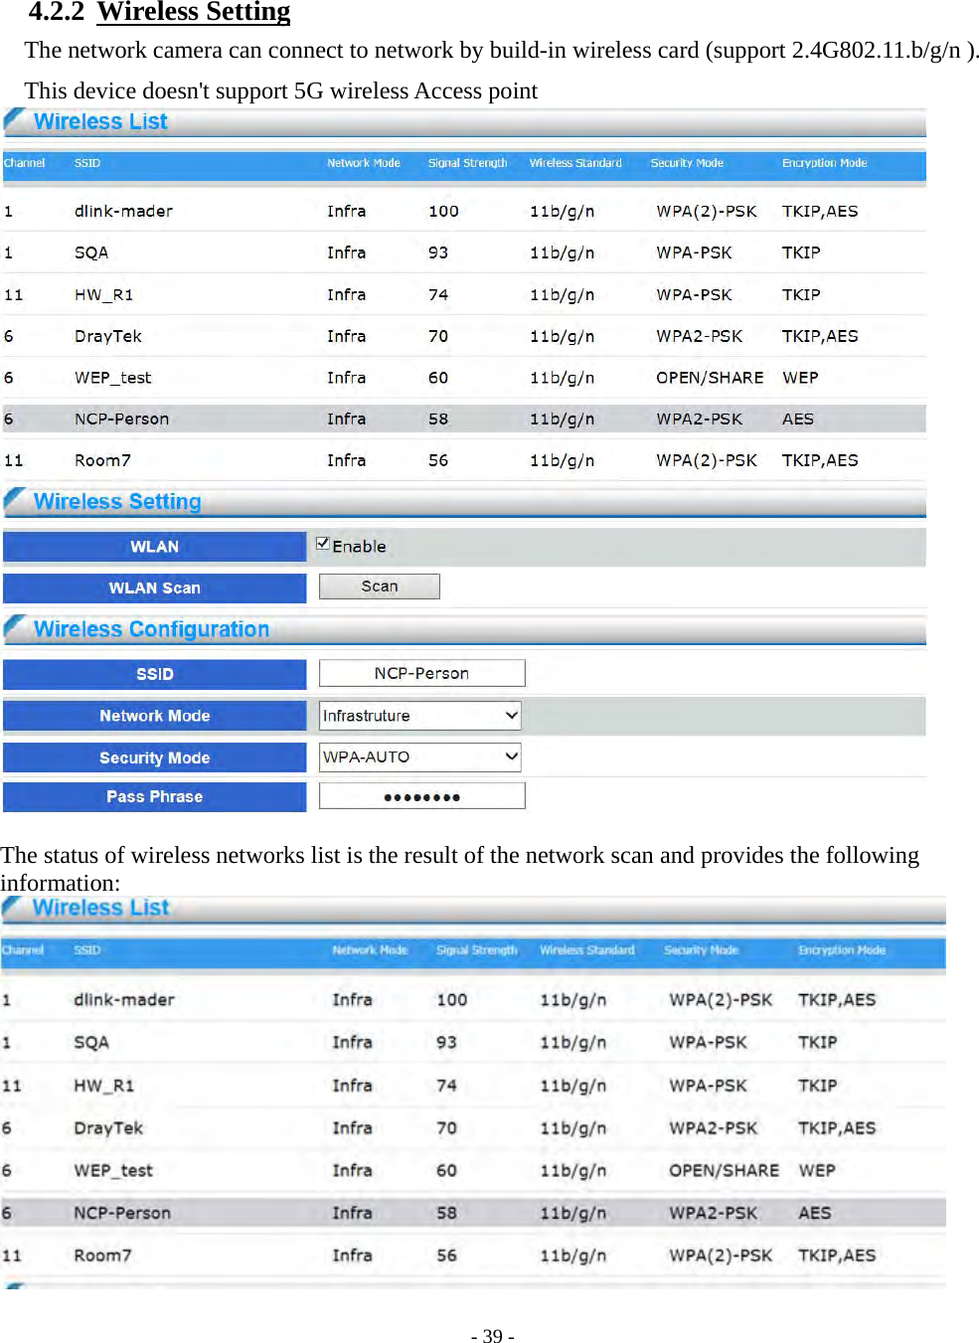The width and height of the screenshot is (979, 1343).
Task: Click the WLAN Scan label
Action: click(x=154, y=588)
